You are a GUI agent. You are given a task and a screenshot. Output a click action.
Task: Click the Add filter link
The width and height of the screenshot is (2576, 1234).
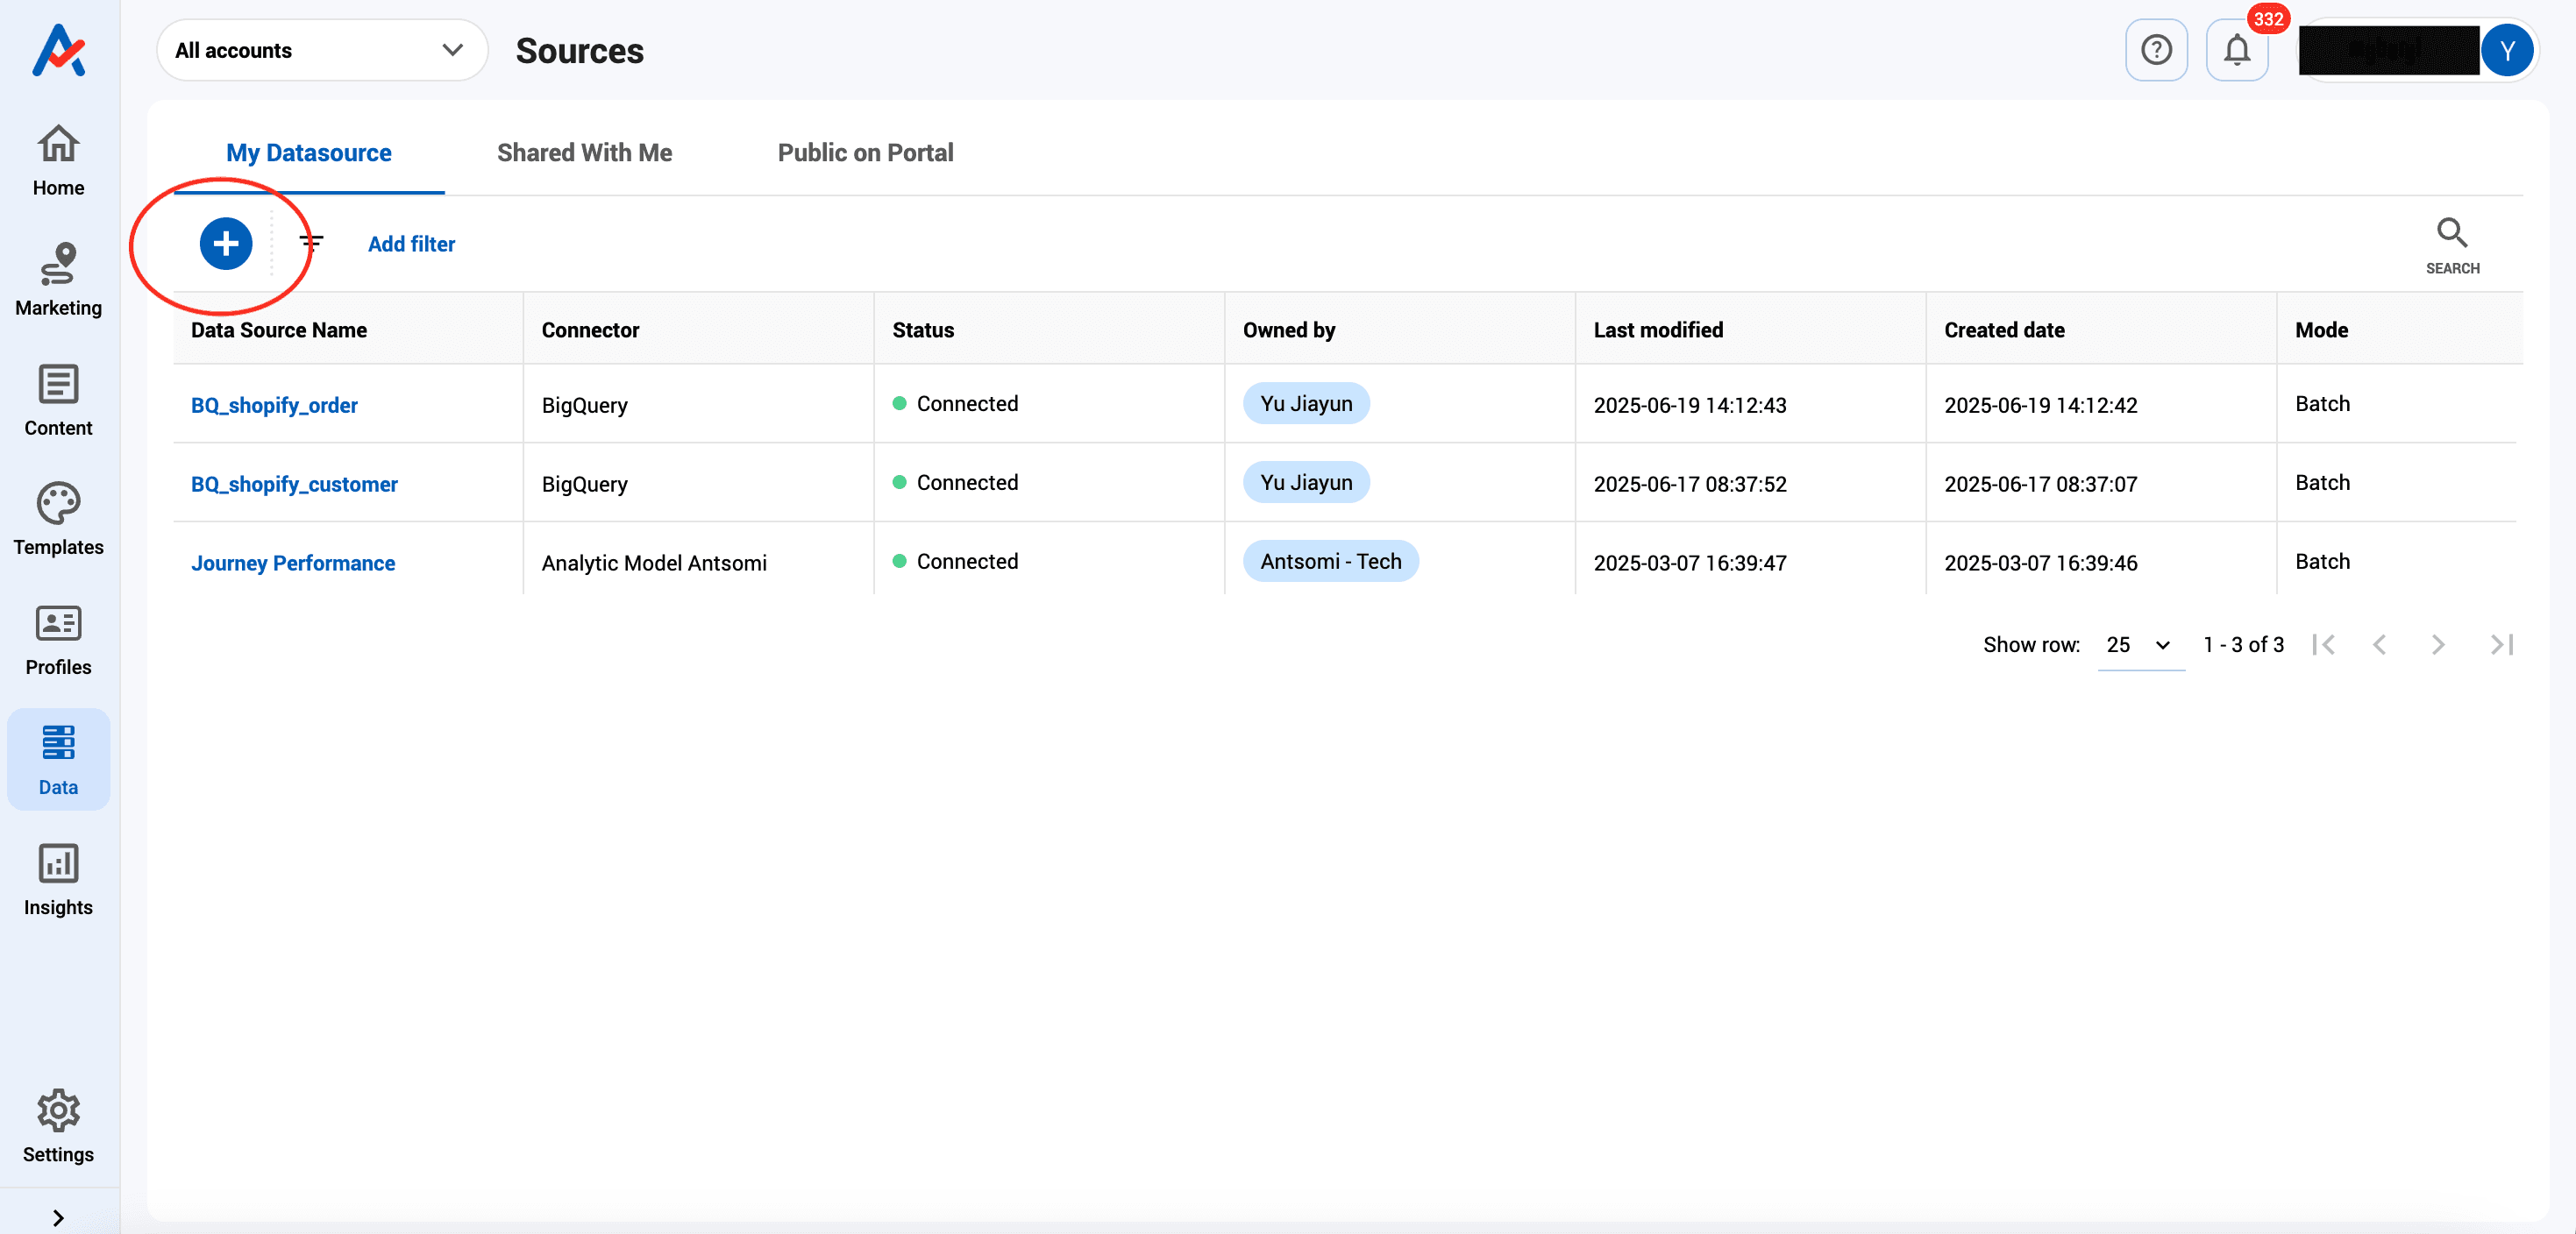[x=411, y=244]
